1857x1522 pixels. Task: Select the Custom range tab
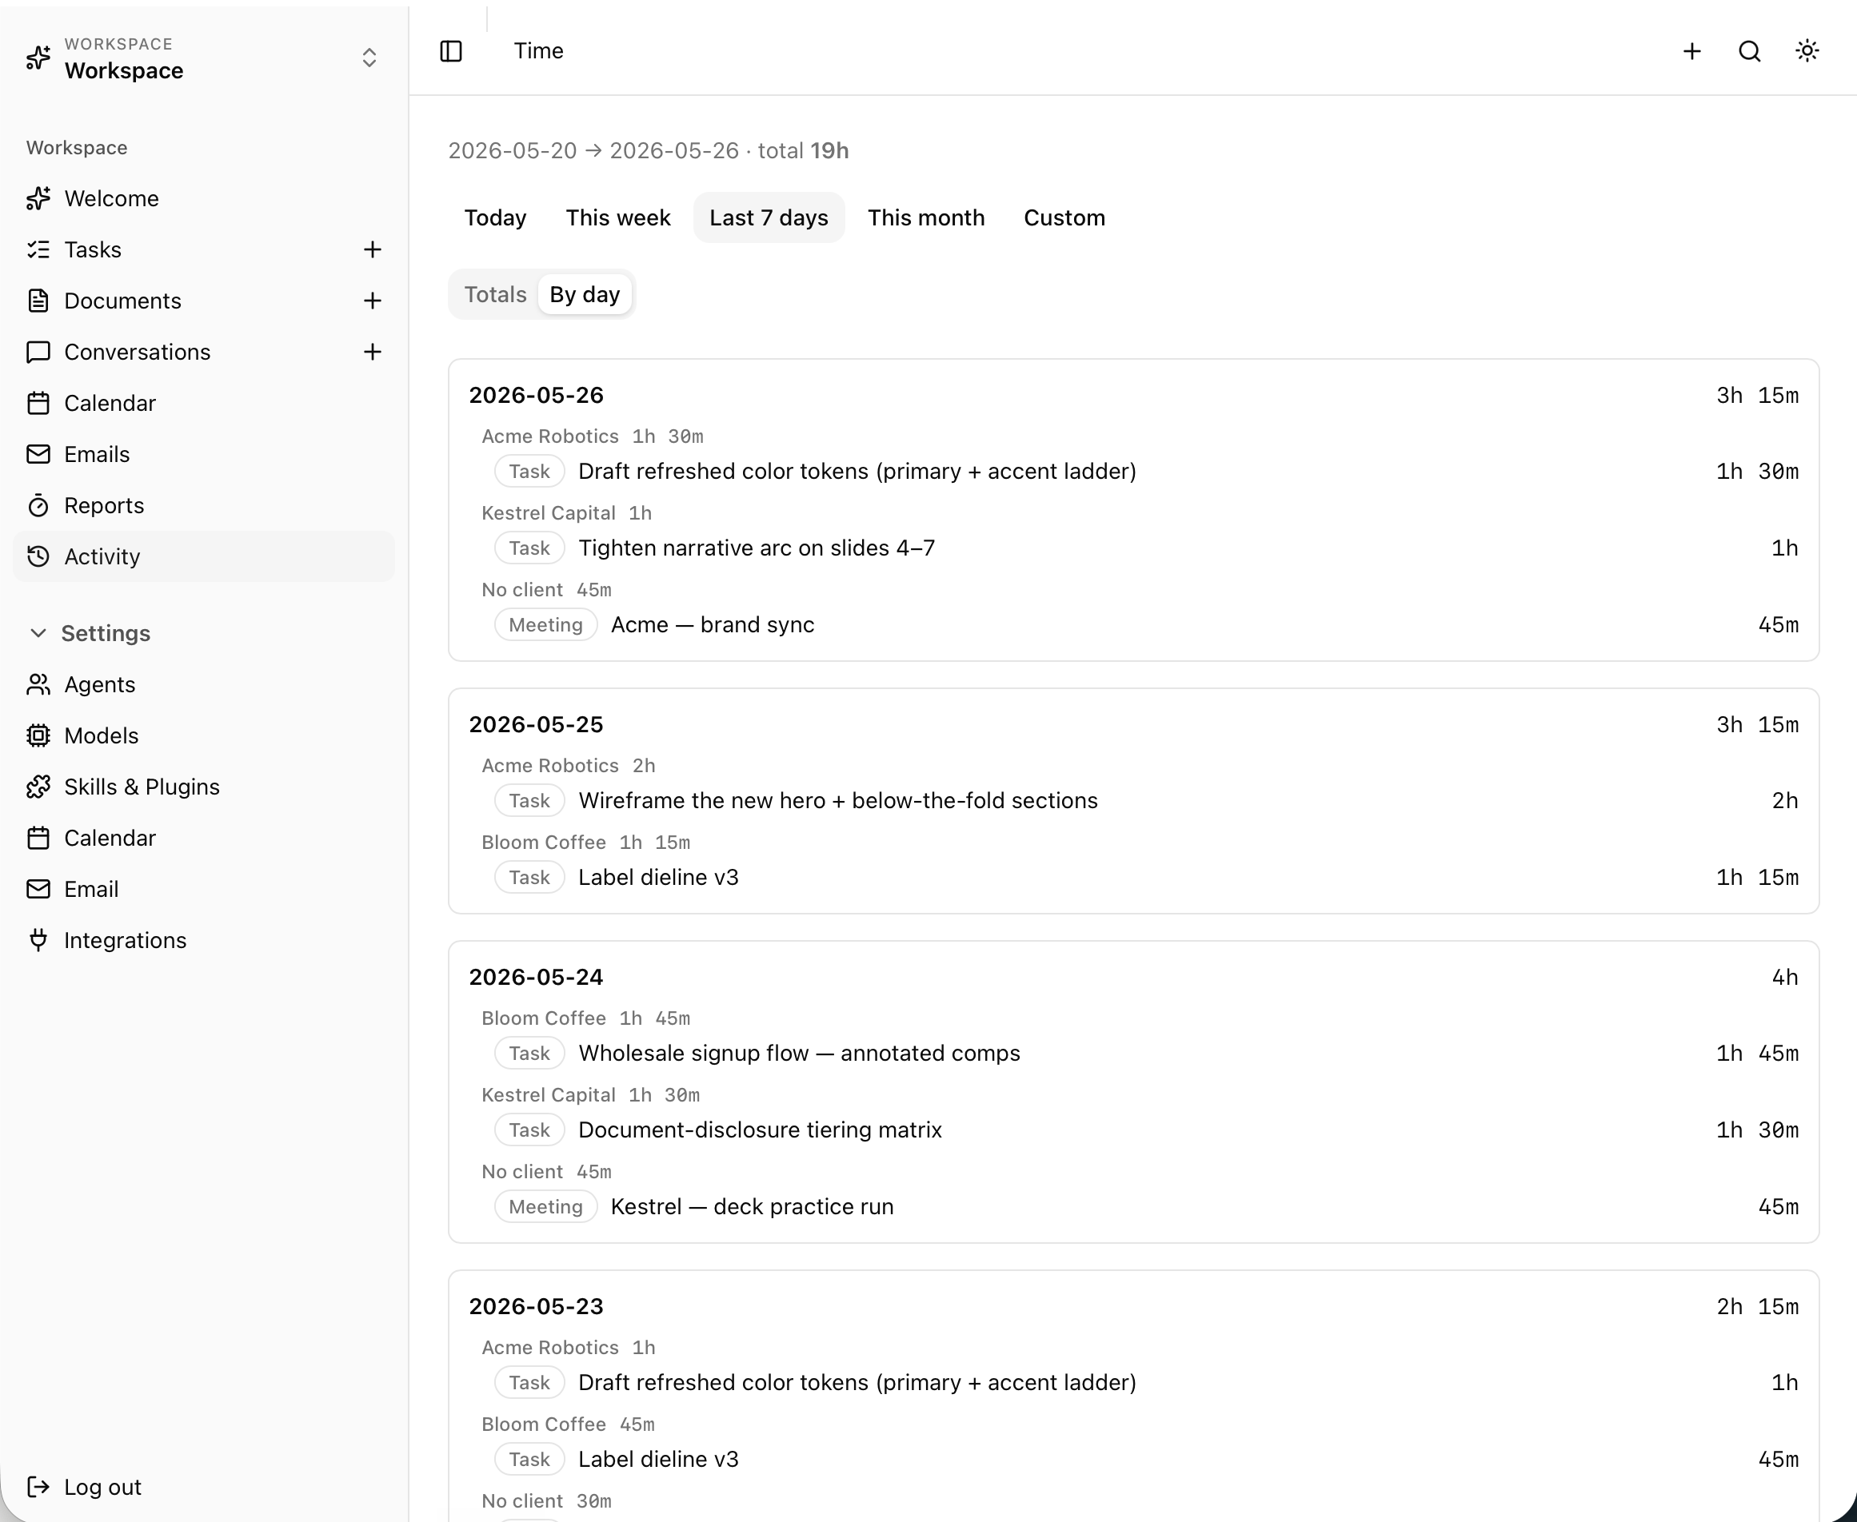[x=1064, y=217]
